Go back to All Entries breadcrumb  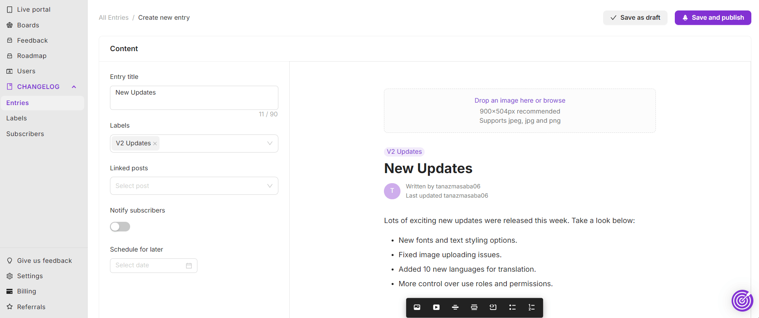pos(114,18)
